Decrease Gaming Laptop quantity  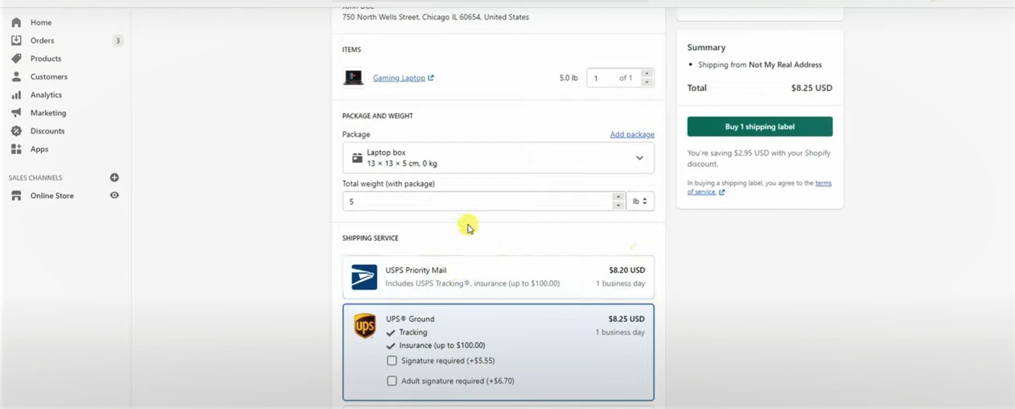[647, 82]
